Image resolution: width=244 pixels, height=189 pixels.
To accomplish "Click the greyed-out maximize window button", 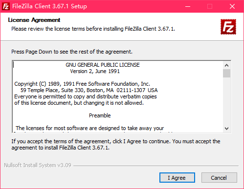I will (x=210, y=6).
